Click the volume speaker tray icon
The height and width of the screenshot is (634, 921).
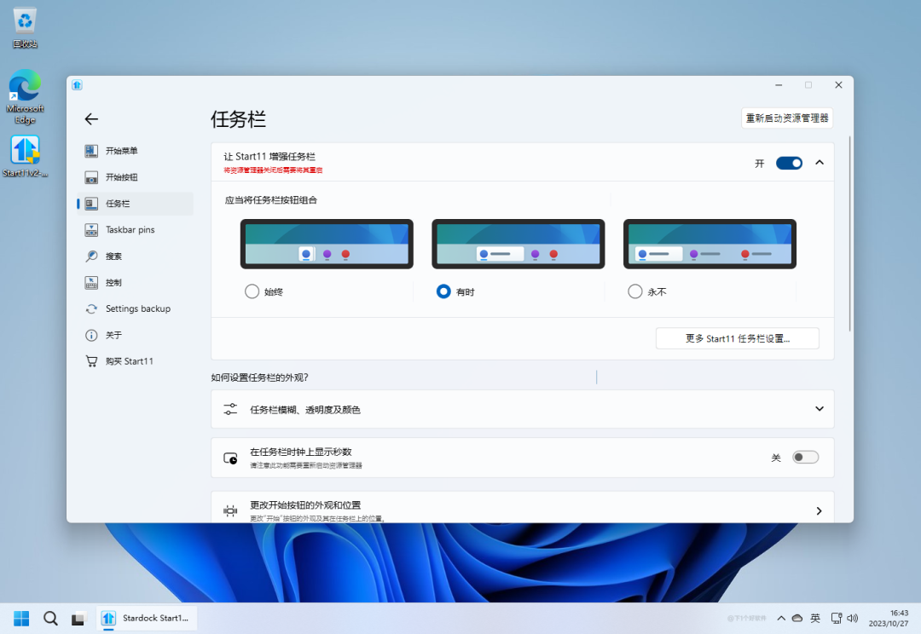click(852, 618)
